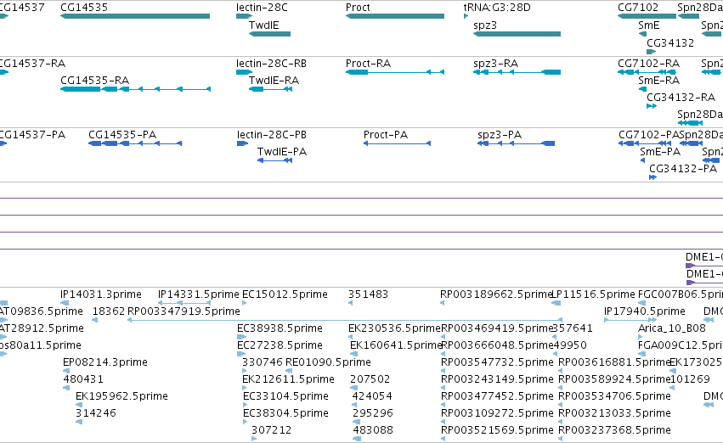The image size is (723, 443).
Task: Click the 207502 feature label
Action: (370, 379)
